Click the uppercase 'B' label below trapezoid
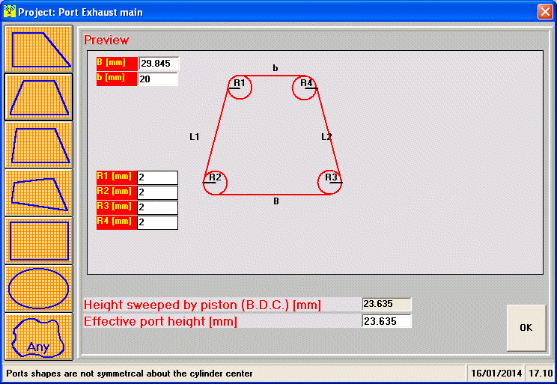The image size is (557, 384). [x=276, y=201]
